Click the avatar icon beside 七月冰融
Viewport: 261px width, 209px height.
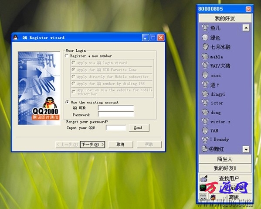click(205, 47)
